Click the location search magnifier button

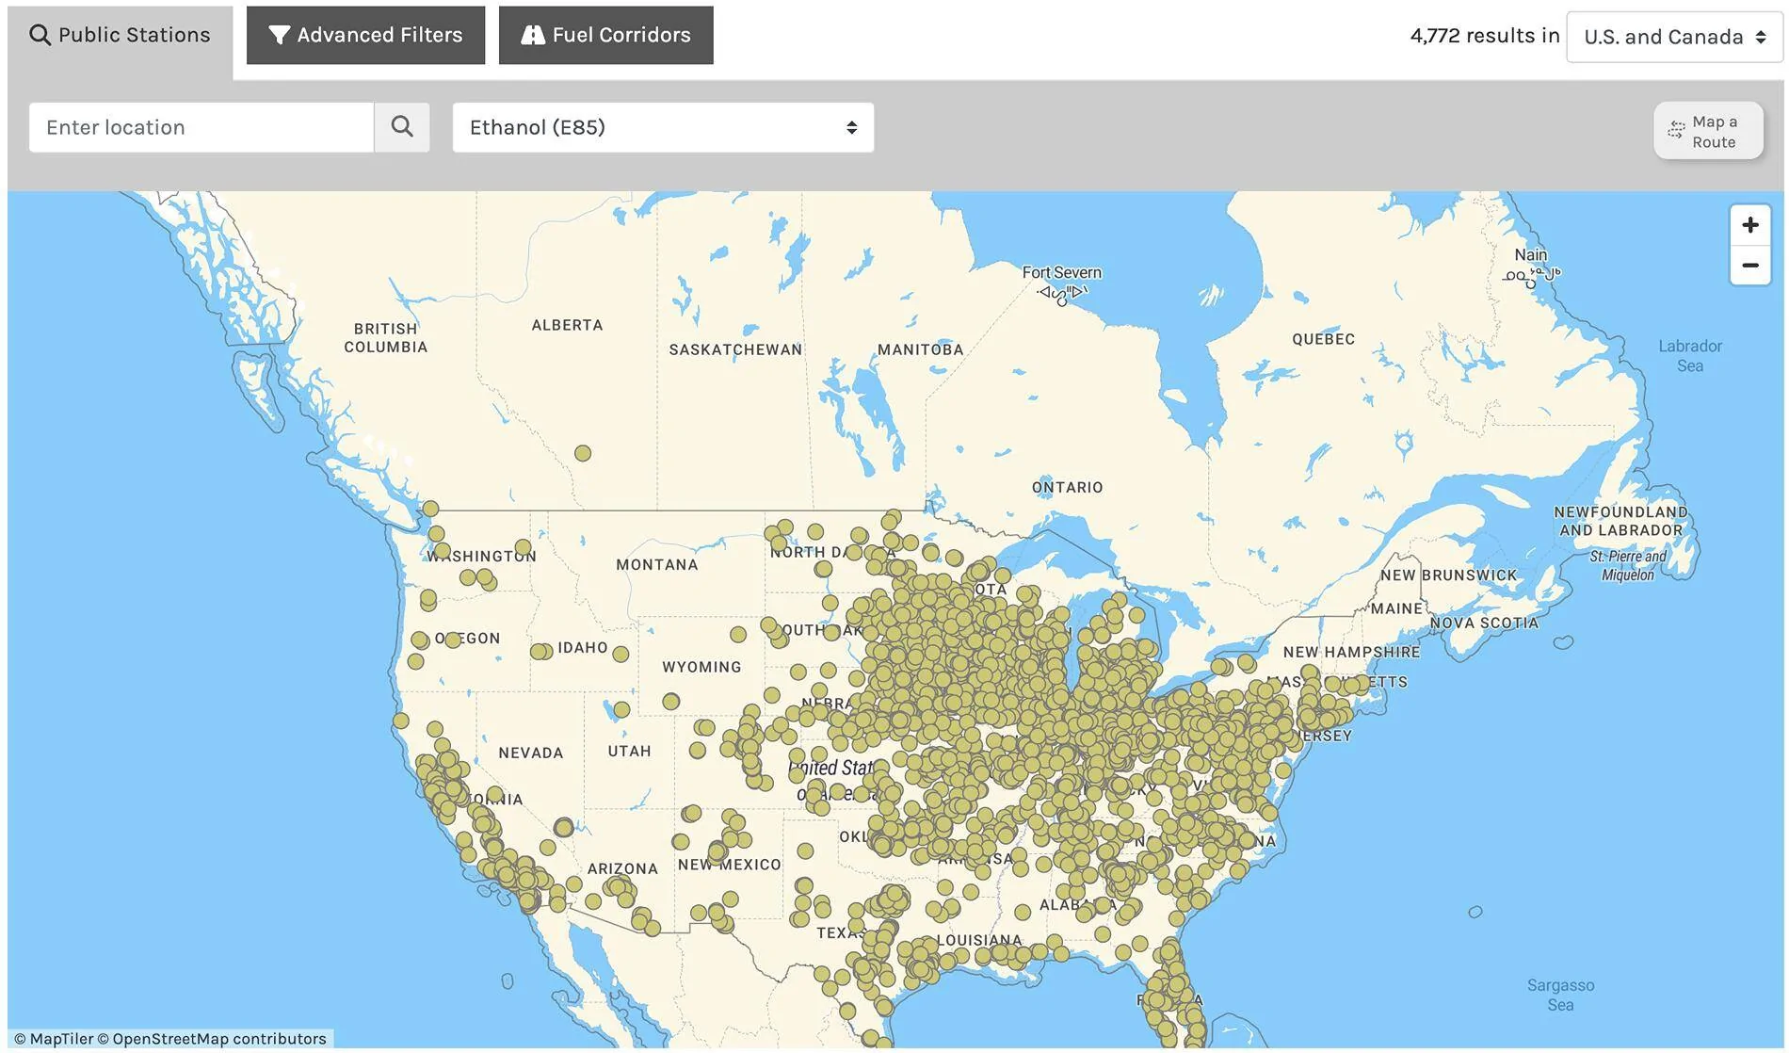point(402,127)
